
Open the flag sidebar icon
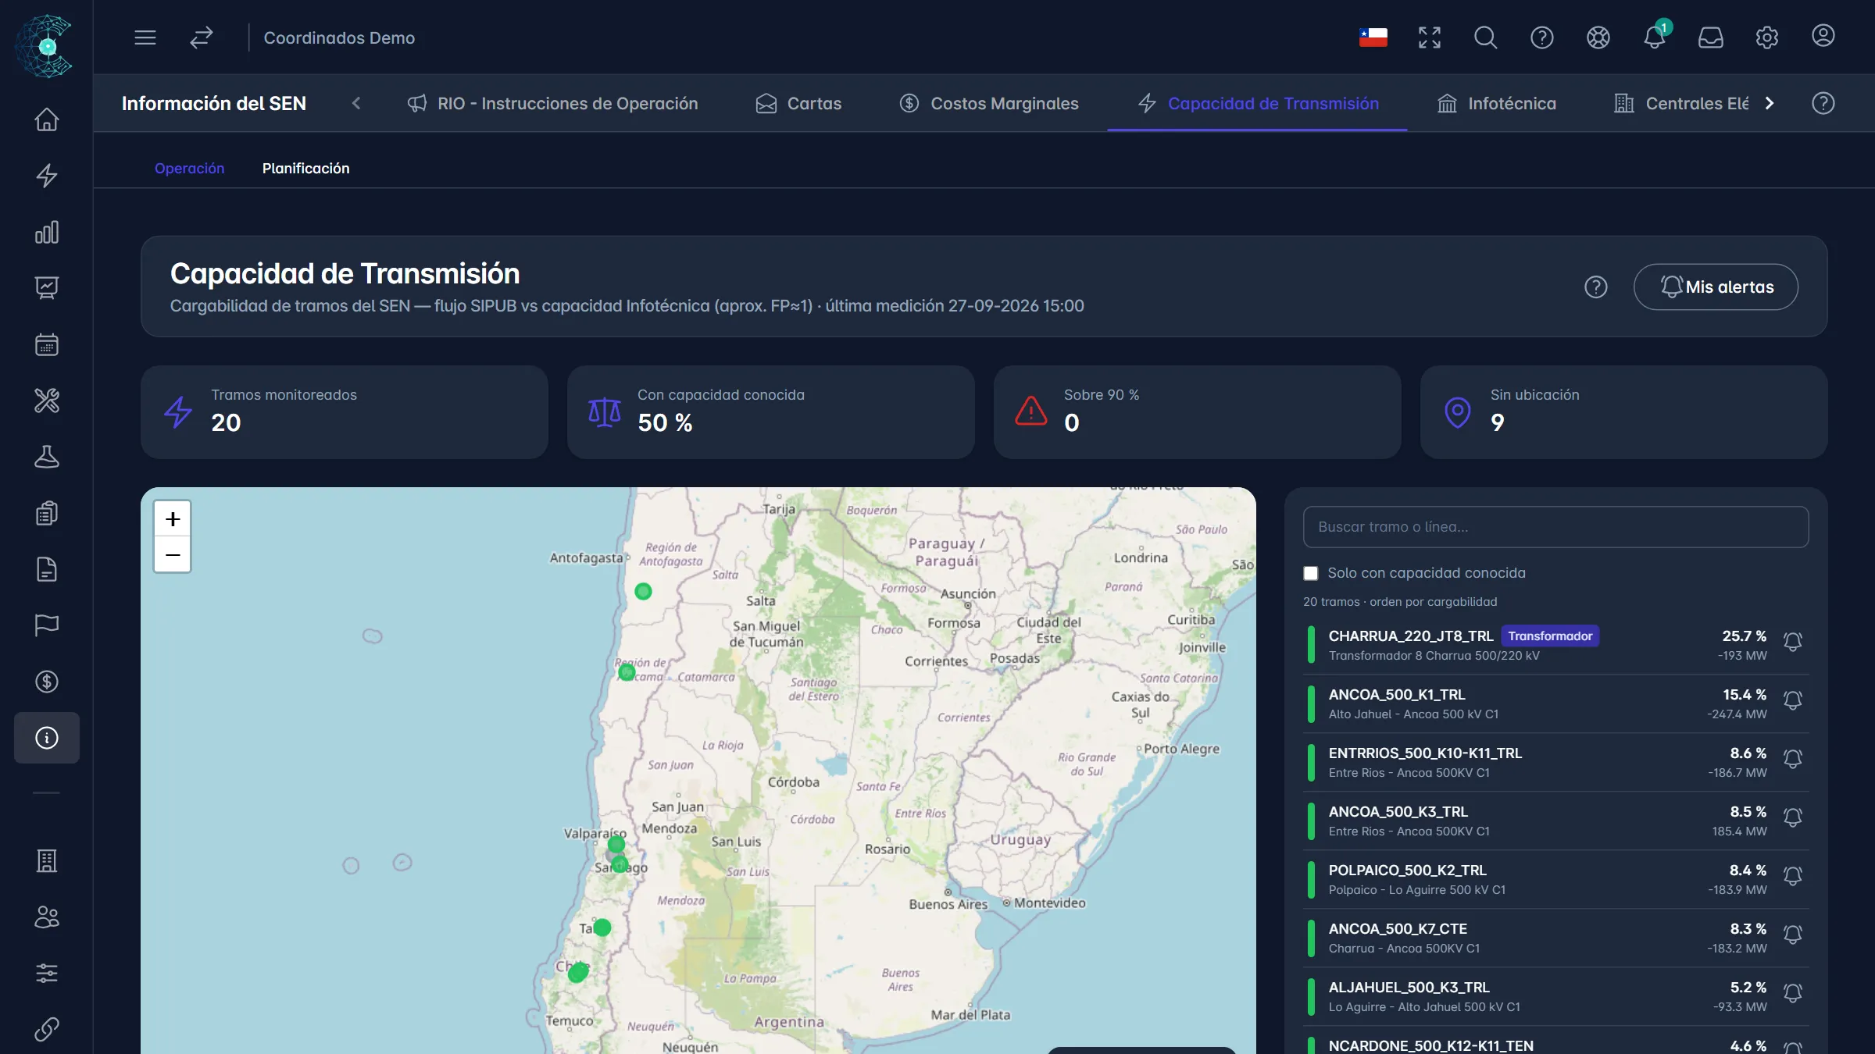(47, 625)
